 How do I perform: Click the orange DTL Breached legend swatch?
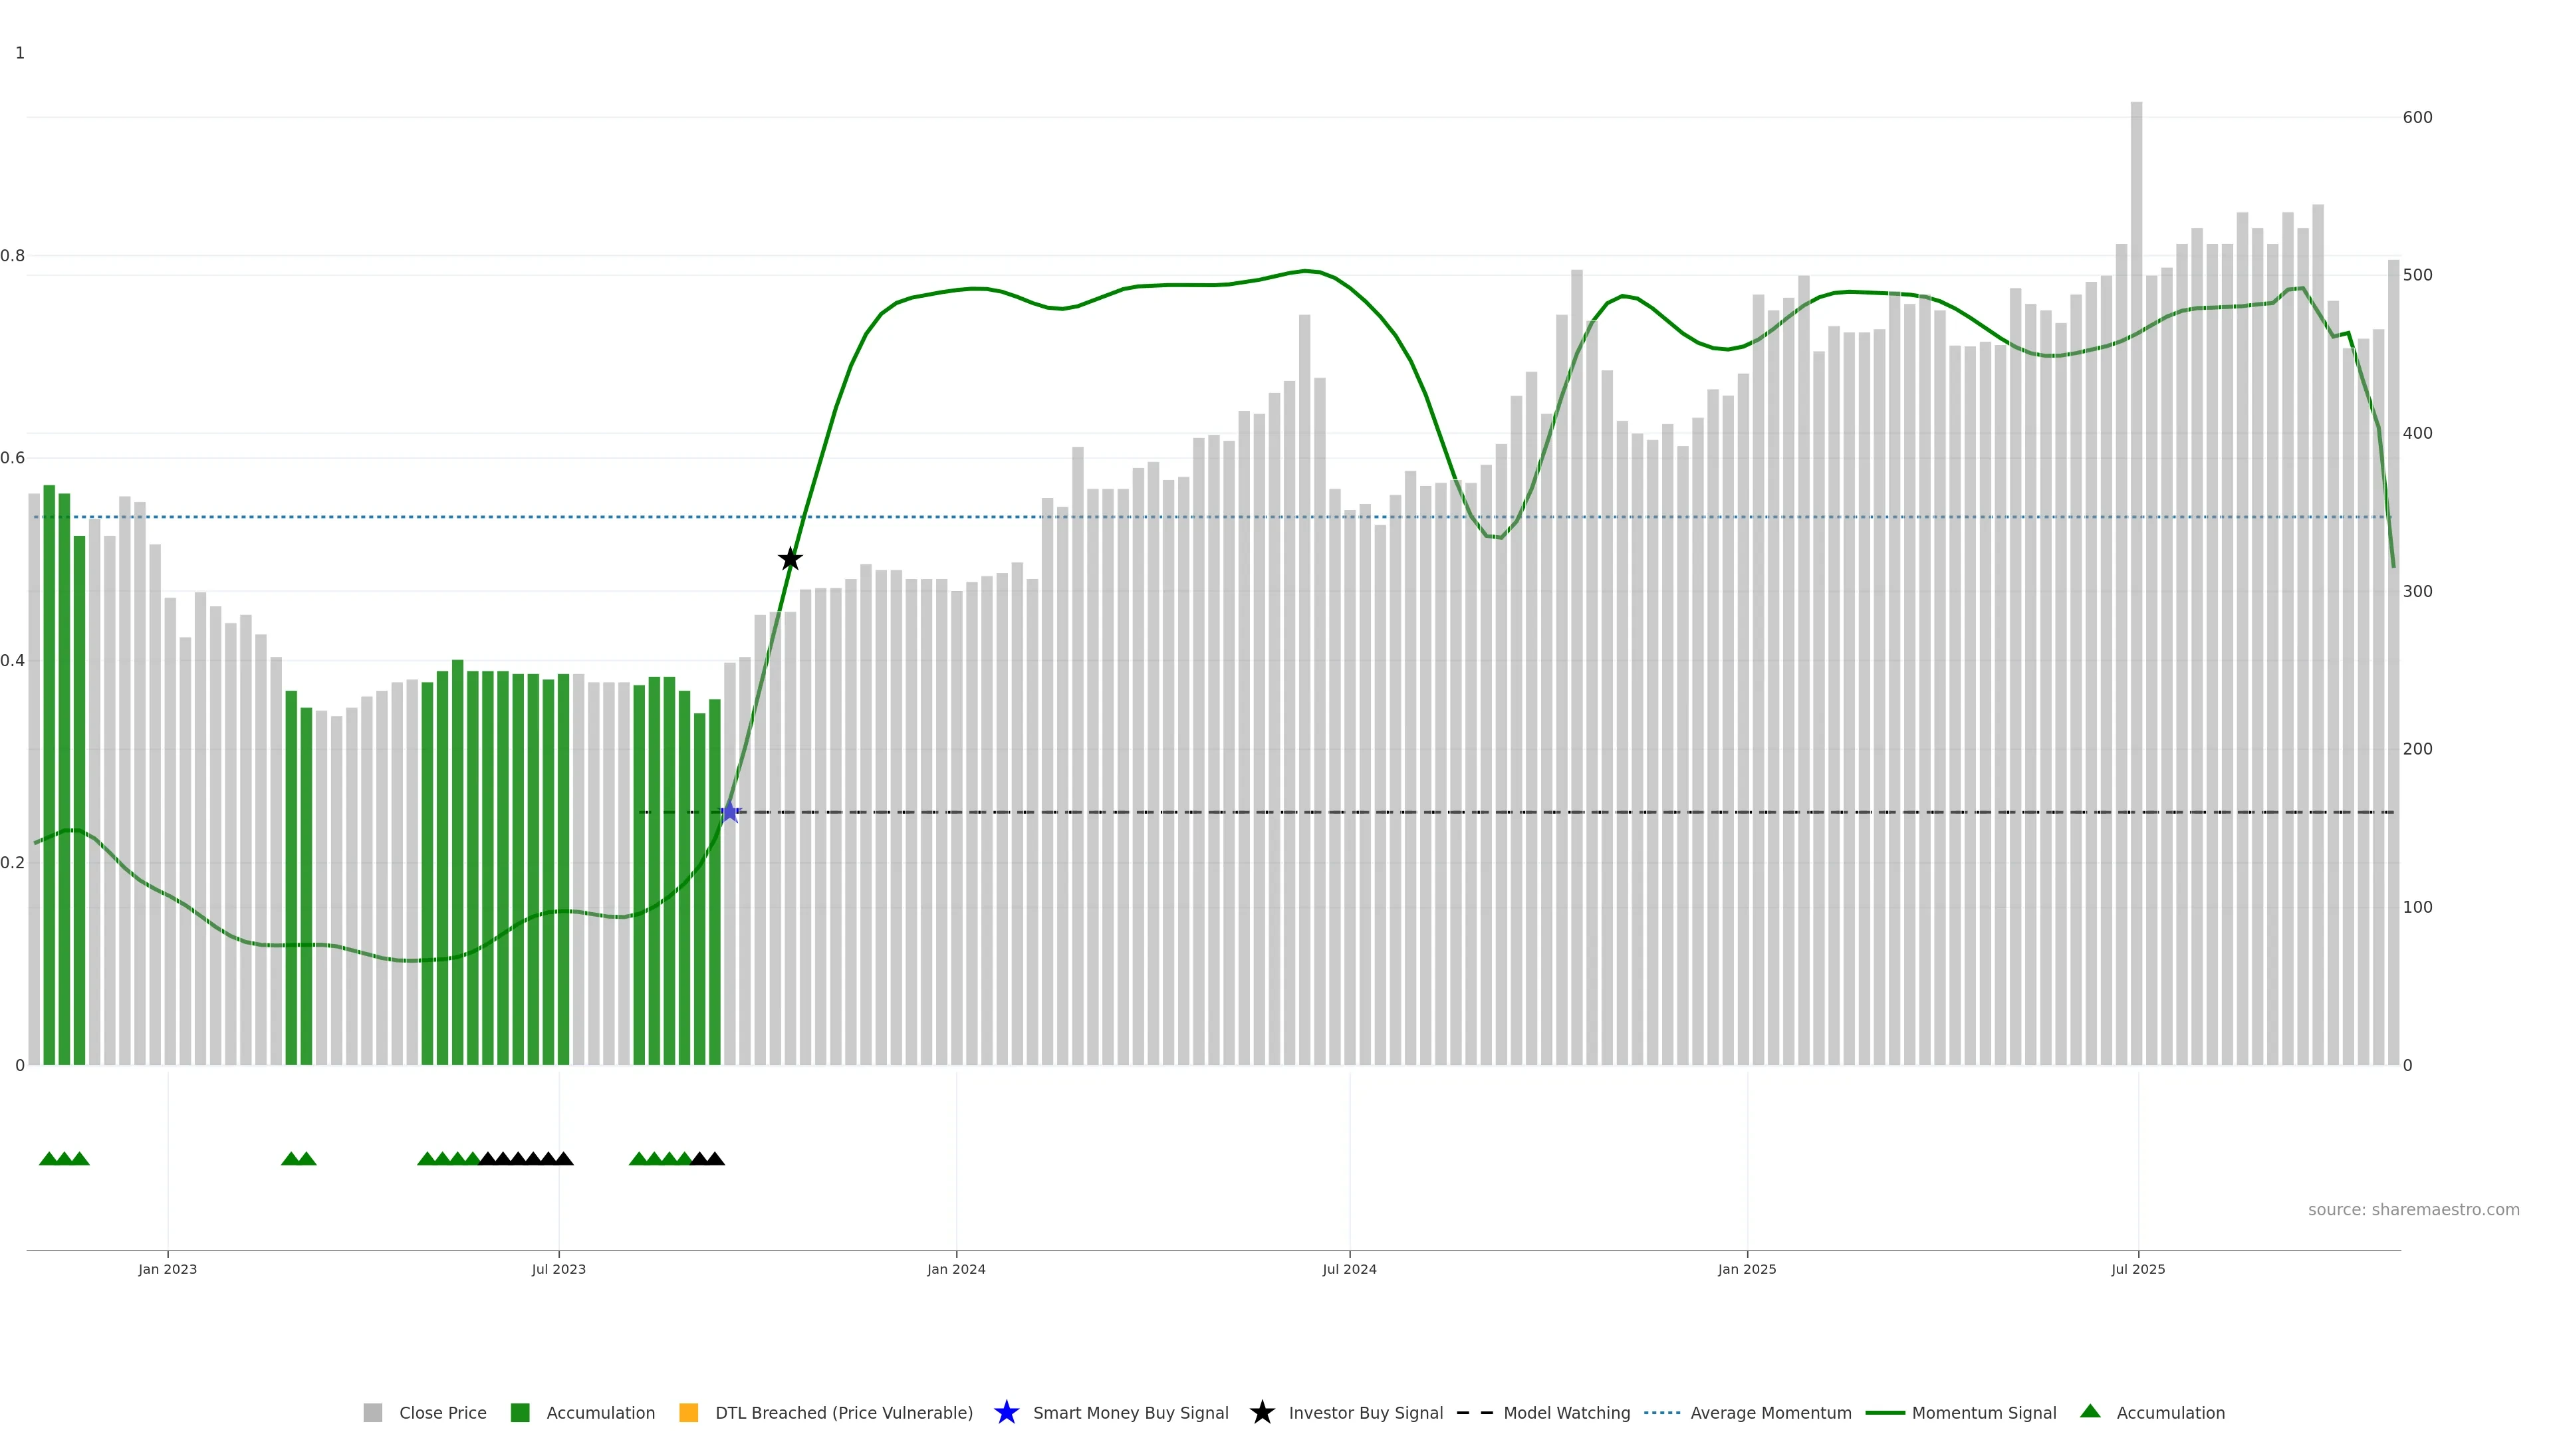(688, 1412)
